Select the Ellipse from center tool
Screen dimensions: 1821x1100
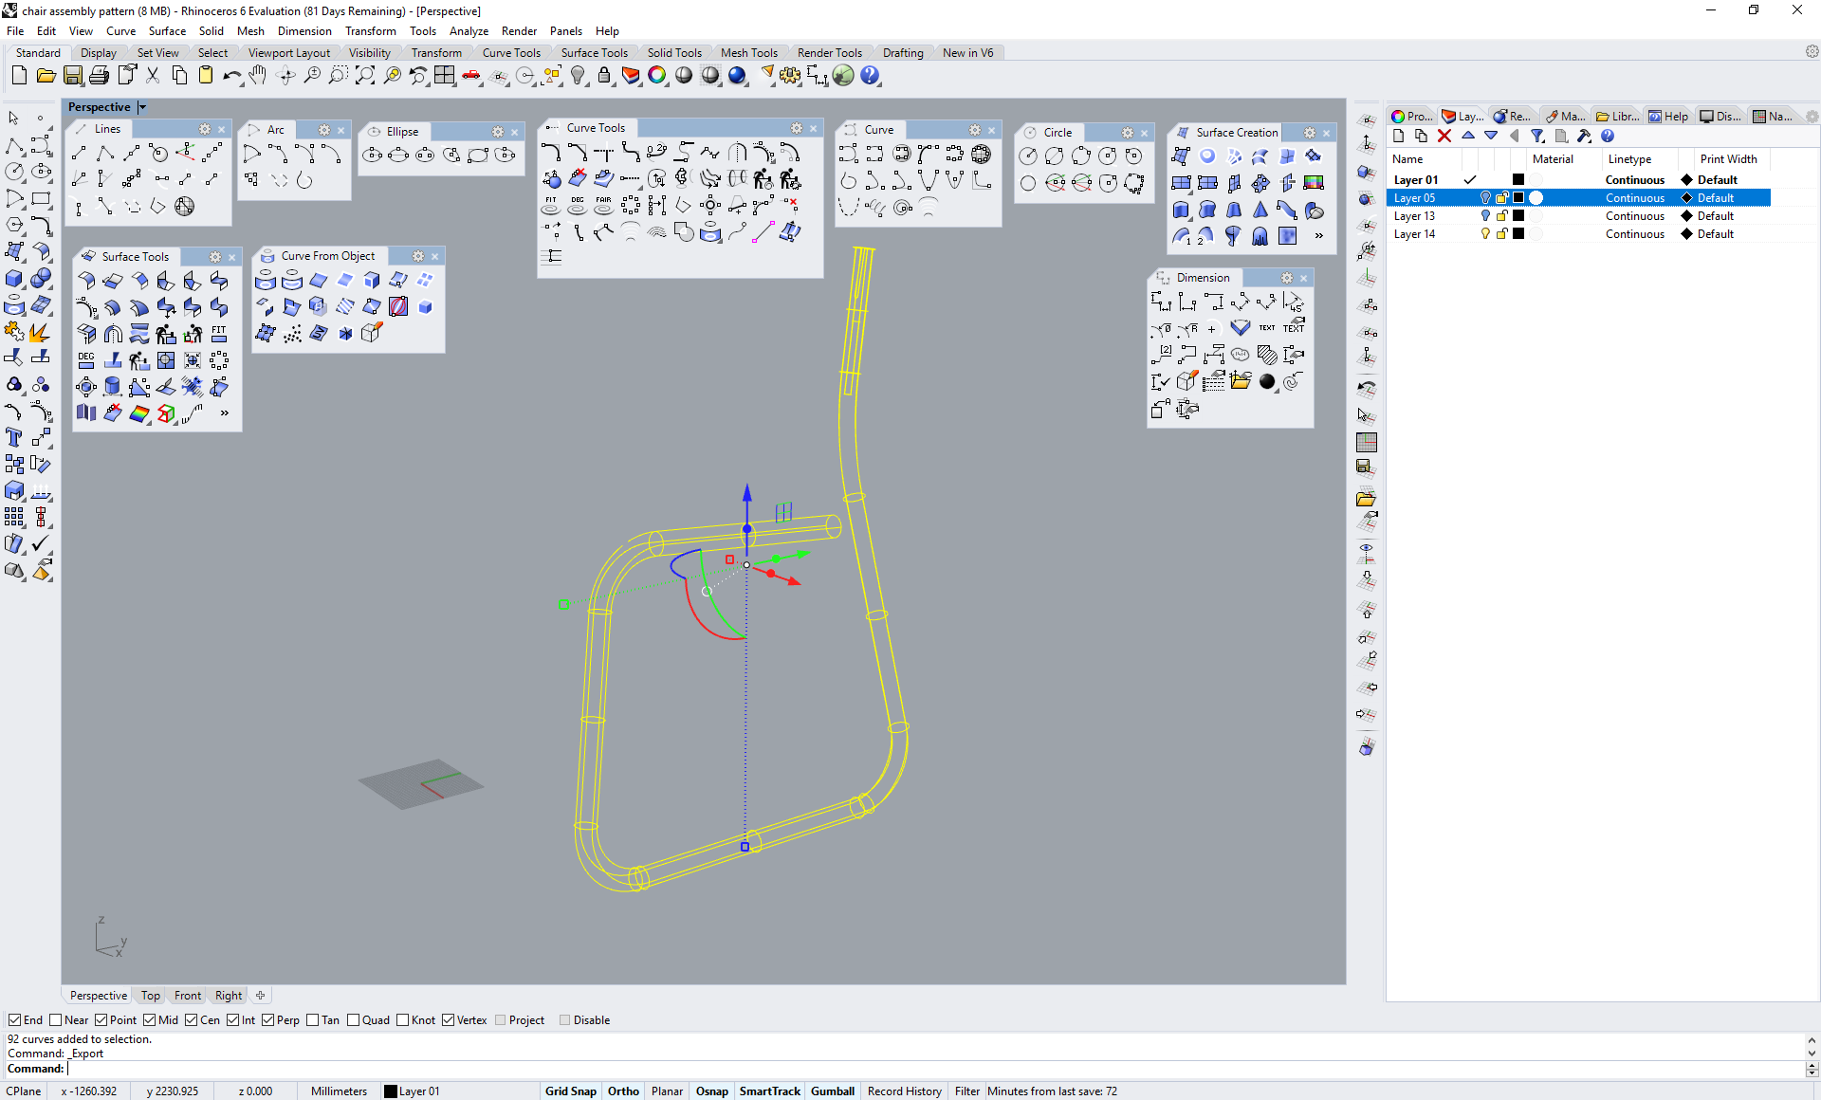click(x=372, y=156)
